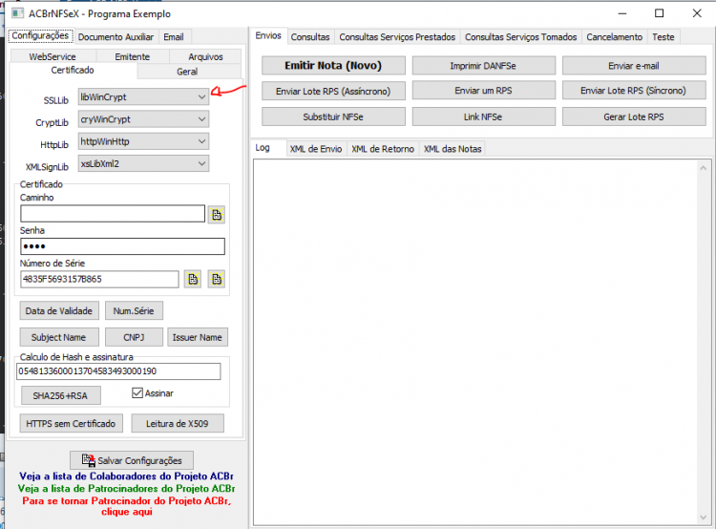Switch to the Consultas tab
Screen dimensions: 716x529
pos(310,37)
